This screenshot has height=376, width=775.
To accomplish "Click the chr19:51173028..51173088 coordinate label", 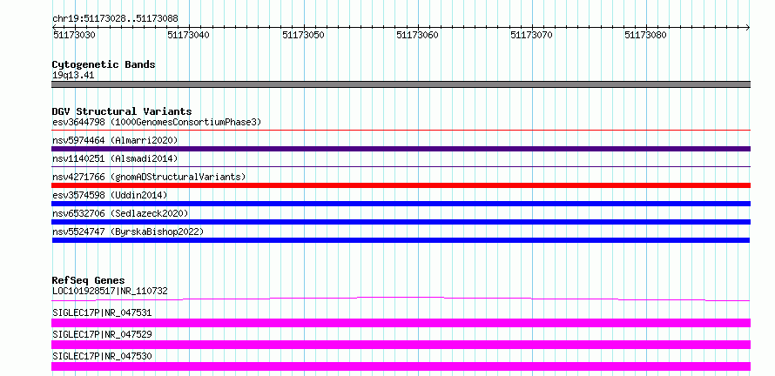I will tap(115, 19).
